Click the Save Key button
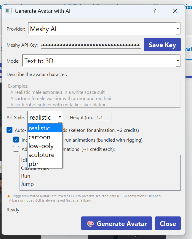192x239 pixels. click(162, 45)
